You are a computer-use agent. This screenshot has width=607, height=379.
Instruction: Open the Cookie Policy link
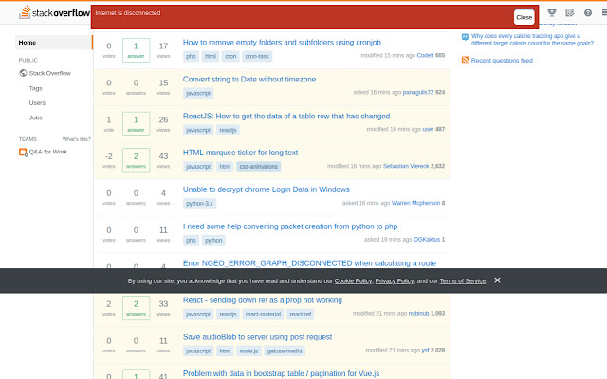tap(353, 281)
